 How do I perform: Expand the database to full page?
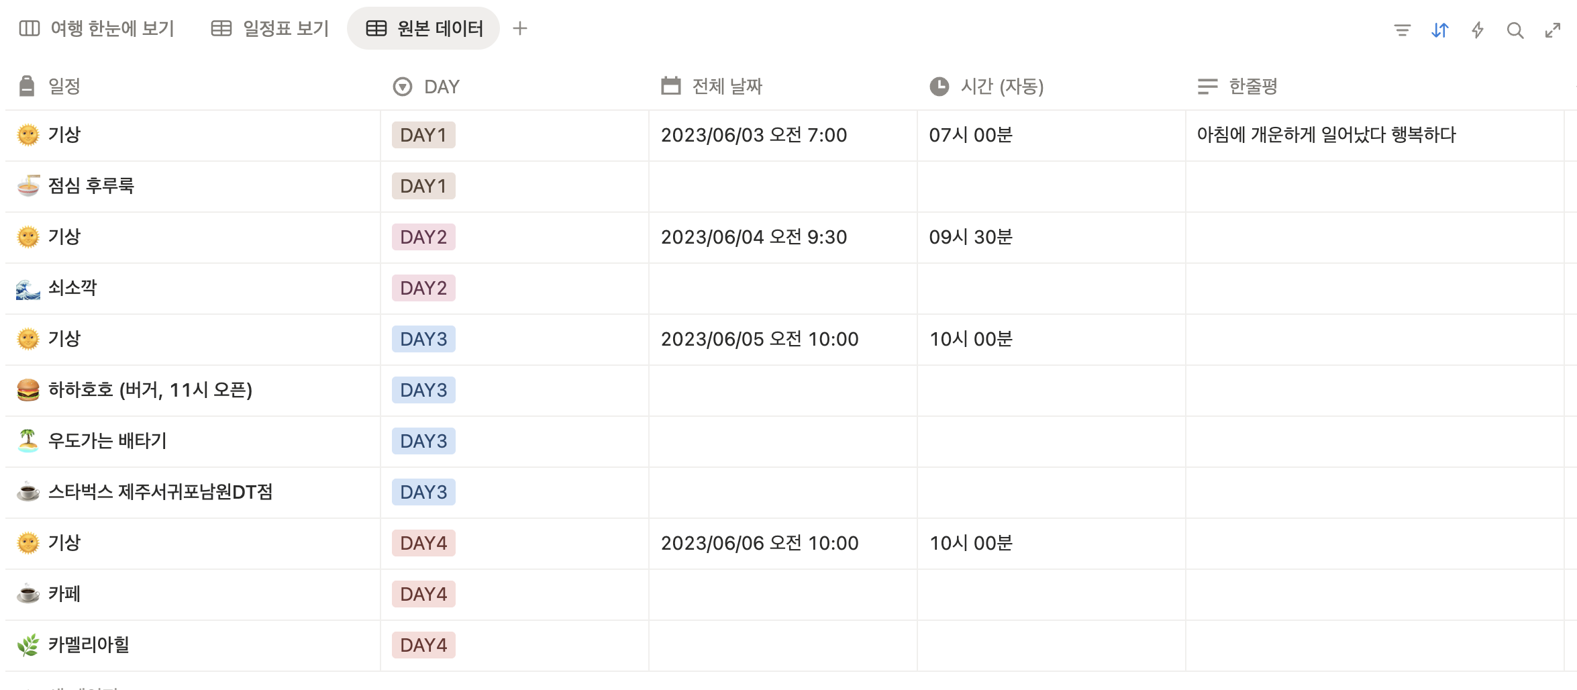[1552, 30]
